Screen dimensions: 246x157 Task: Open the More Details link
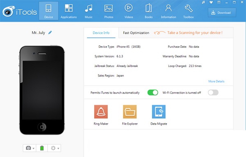click(216, 81)
